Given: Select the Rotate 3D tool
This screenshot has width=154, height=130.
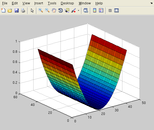Looking at the screenshot, I should [x=61, y=10].
